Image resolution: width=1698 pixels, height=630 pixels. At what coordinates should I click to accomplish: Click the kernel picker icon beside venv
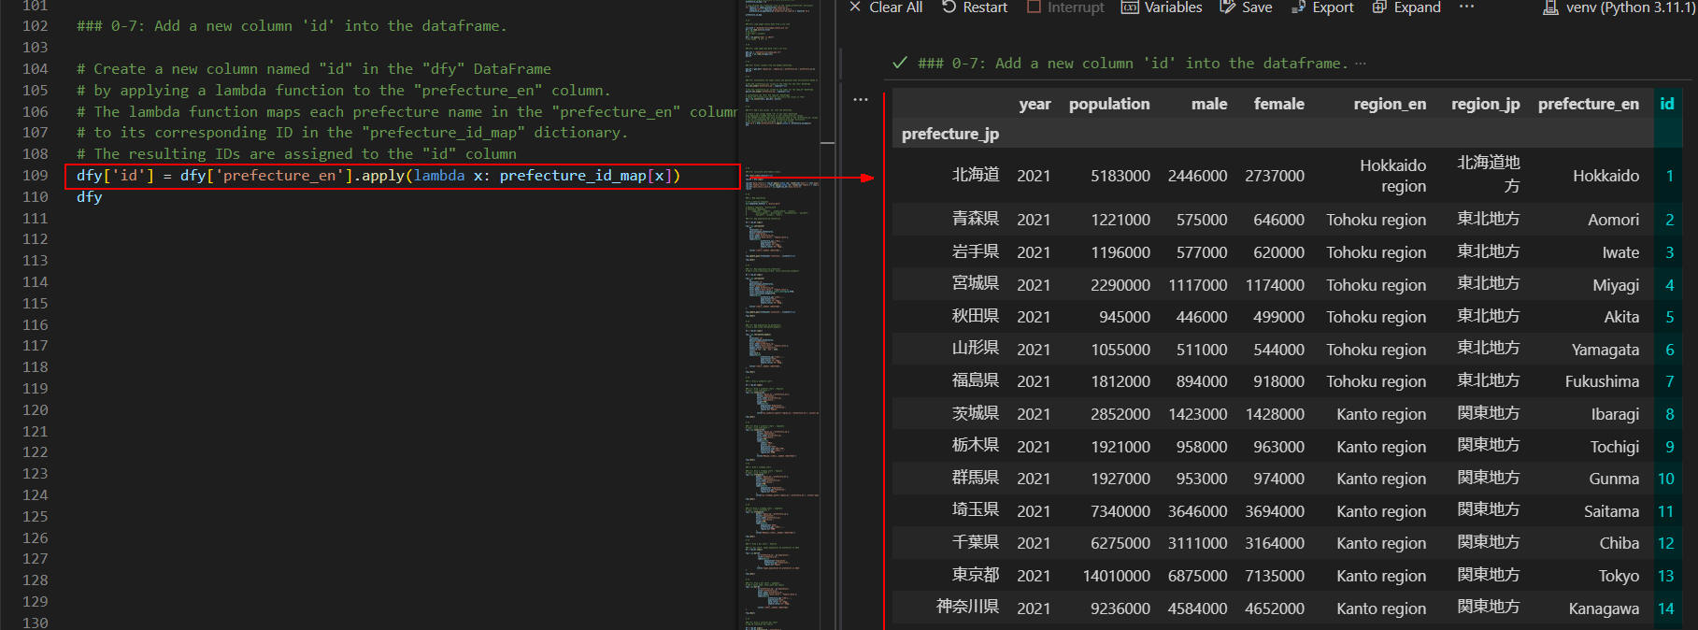1550,7
